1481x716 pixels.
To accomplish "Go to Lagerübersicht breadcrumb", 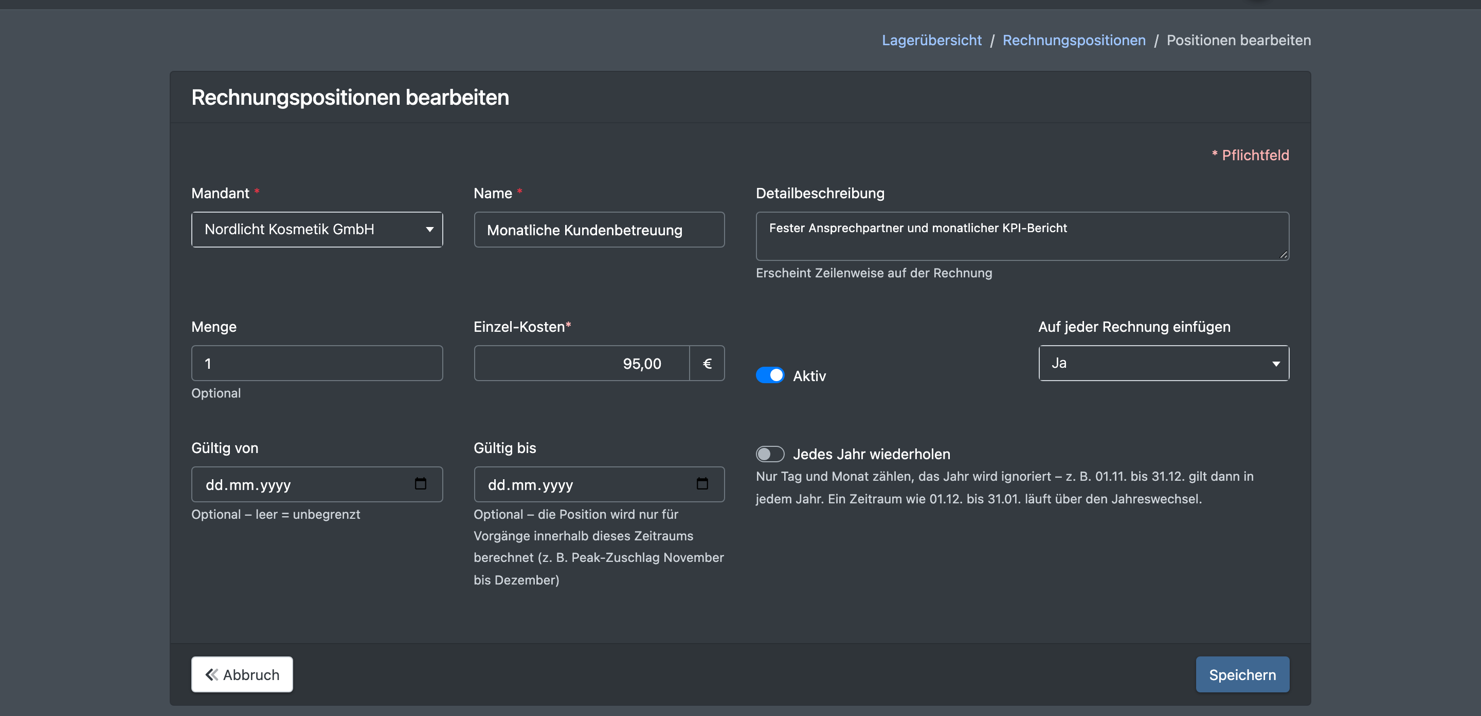I will tap(931, 40).
